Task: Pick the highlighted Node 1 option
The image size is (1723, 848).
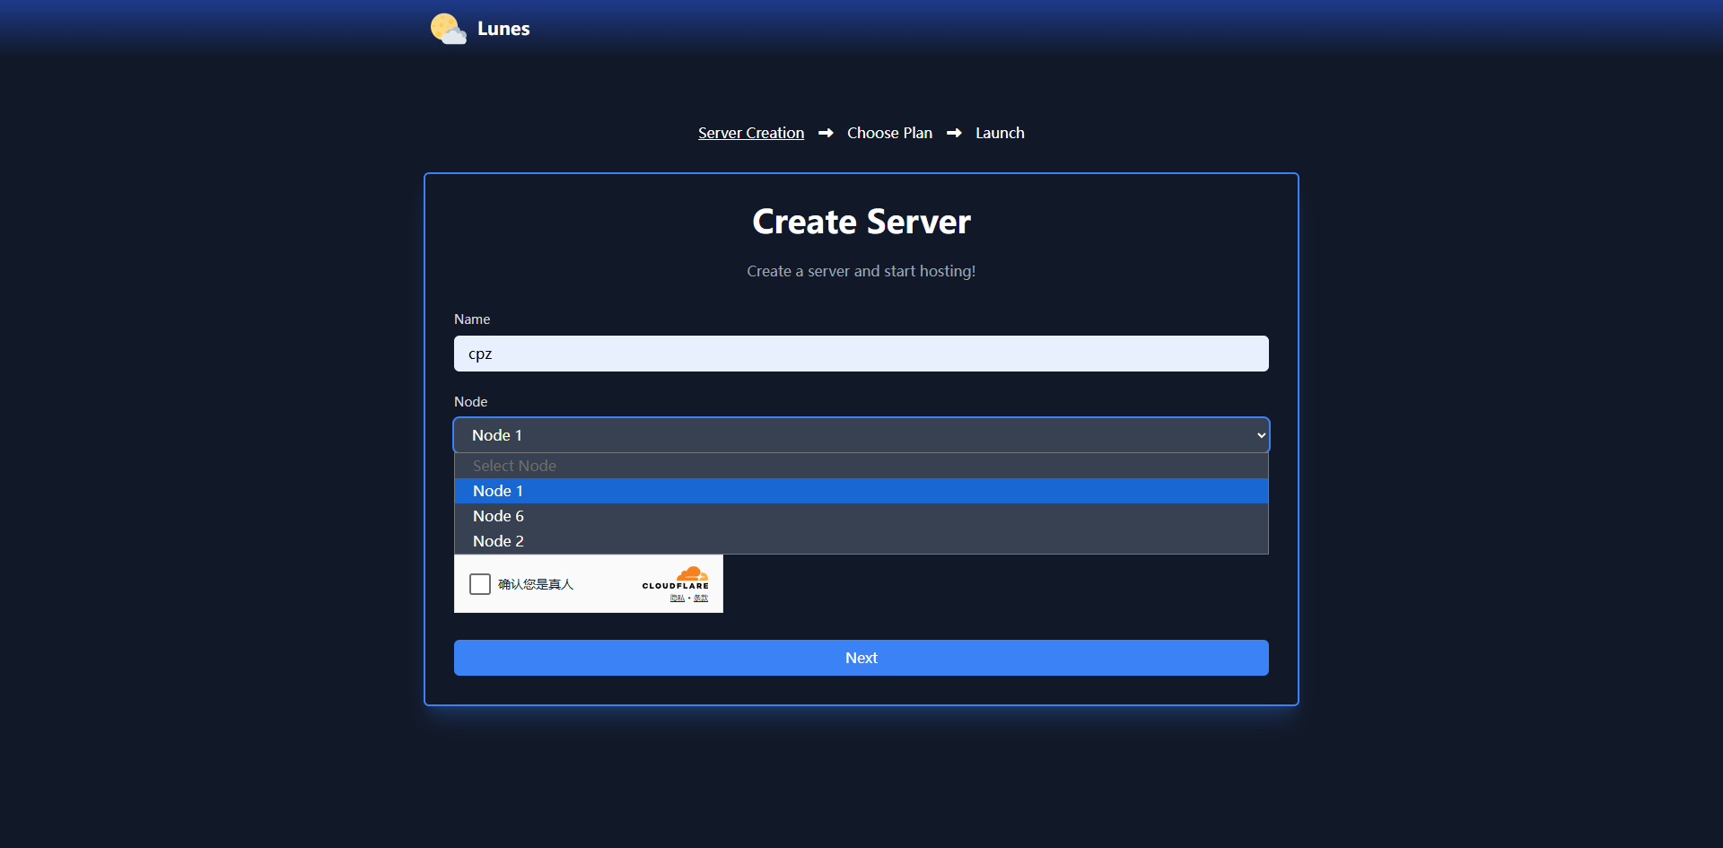Action: [498, 491]
